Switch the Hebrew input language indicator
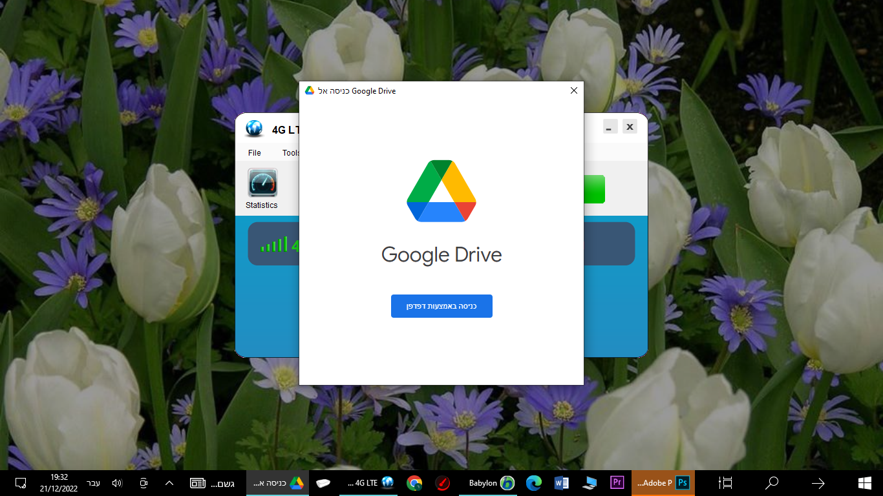 [x=94, y=483]
